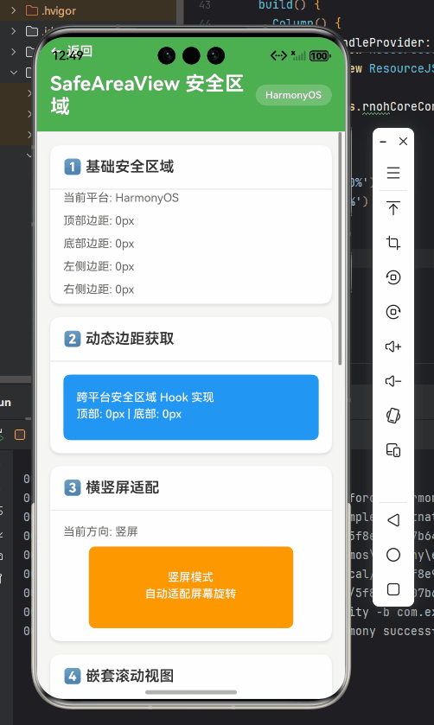Rotate emulator screen clockwise

[x=393, y=312]
